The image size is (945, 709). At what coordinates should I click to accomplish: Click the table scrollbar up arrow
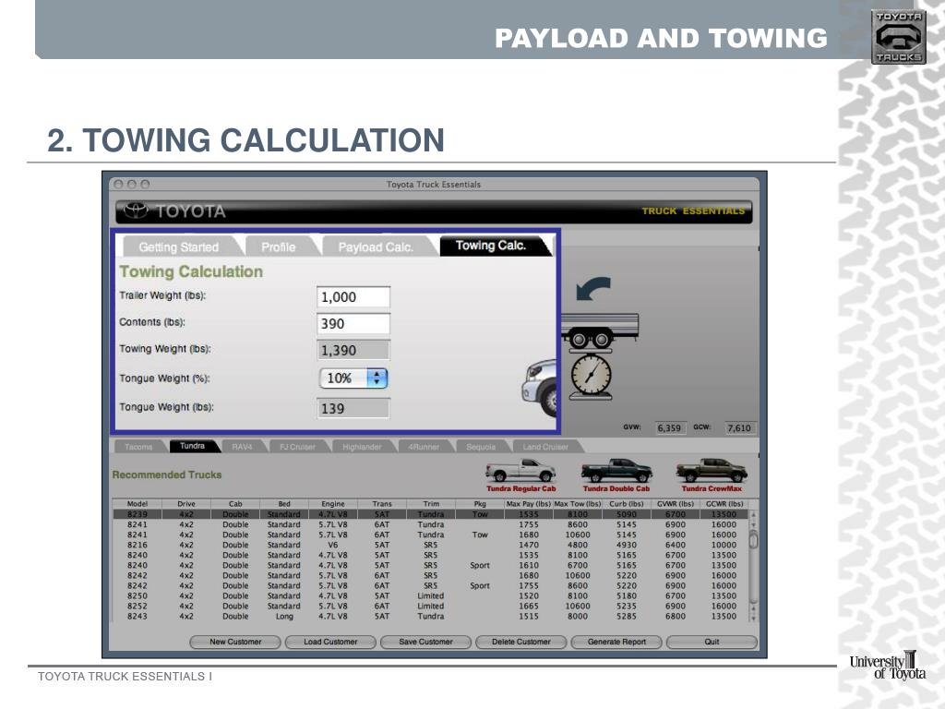pos(753,515)
